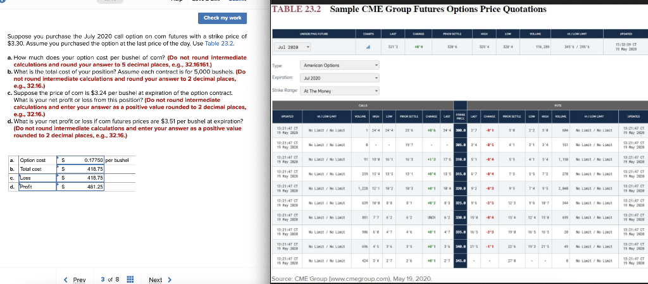Select the 330.0 strike price cell

[x=461, y=217]
